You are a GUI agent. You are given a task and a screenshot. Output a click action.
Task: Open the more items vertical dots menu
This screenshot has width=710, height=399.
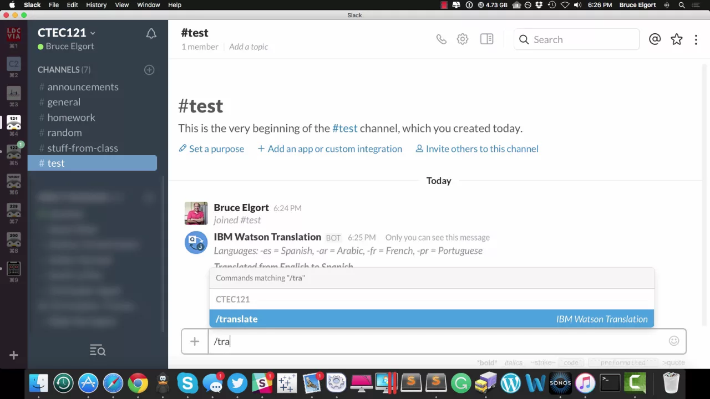coord(696,39)
